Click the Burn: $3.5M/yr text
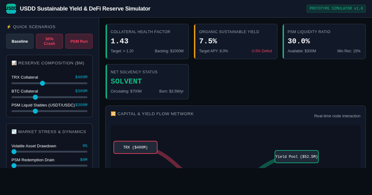 171,91
